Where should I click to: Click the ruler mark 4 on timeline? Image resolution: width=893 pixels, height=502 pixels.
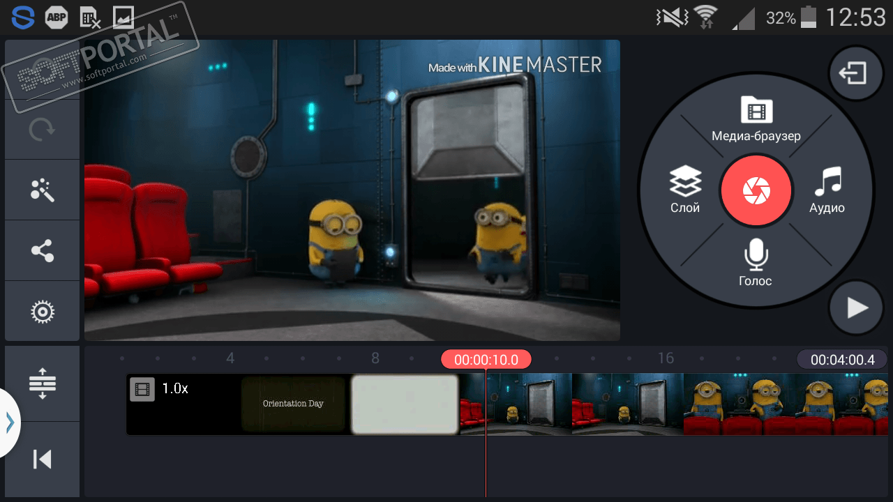tap(230, 358)
